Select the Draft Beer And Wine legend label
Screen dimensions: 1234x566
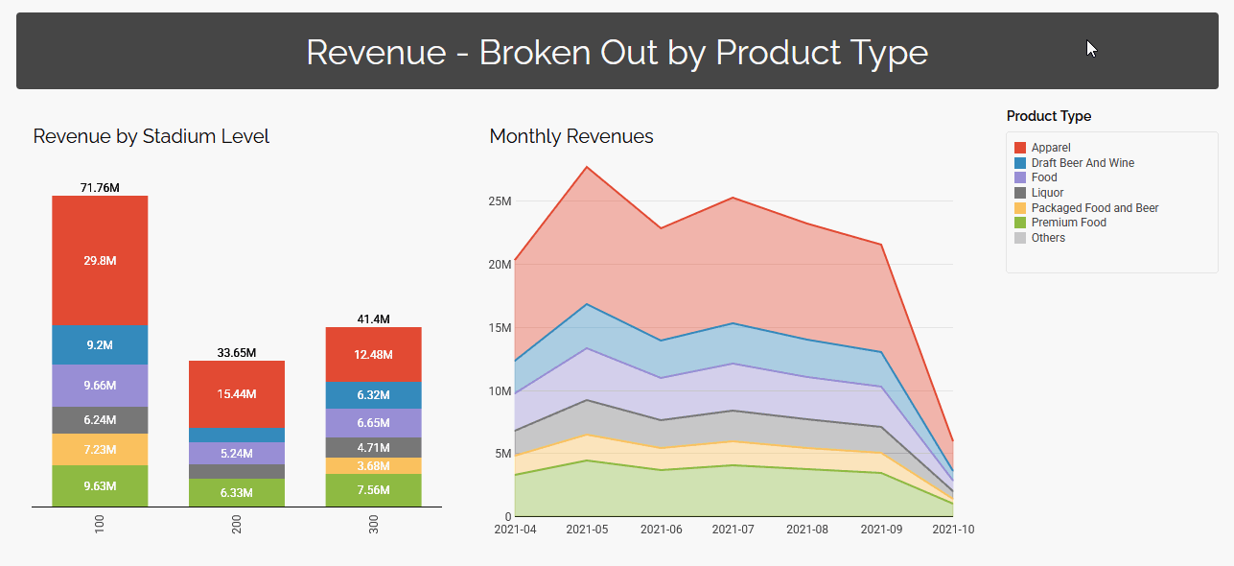1083,163
